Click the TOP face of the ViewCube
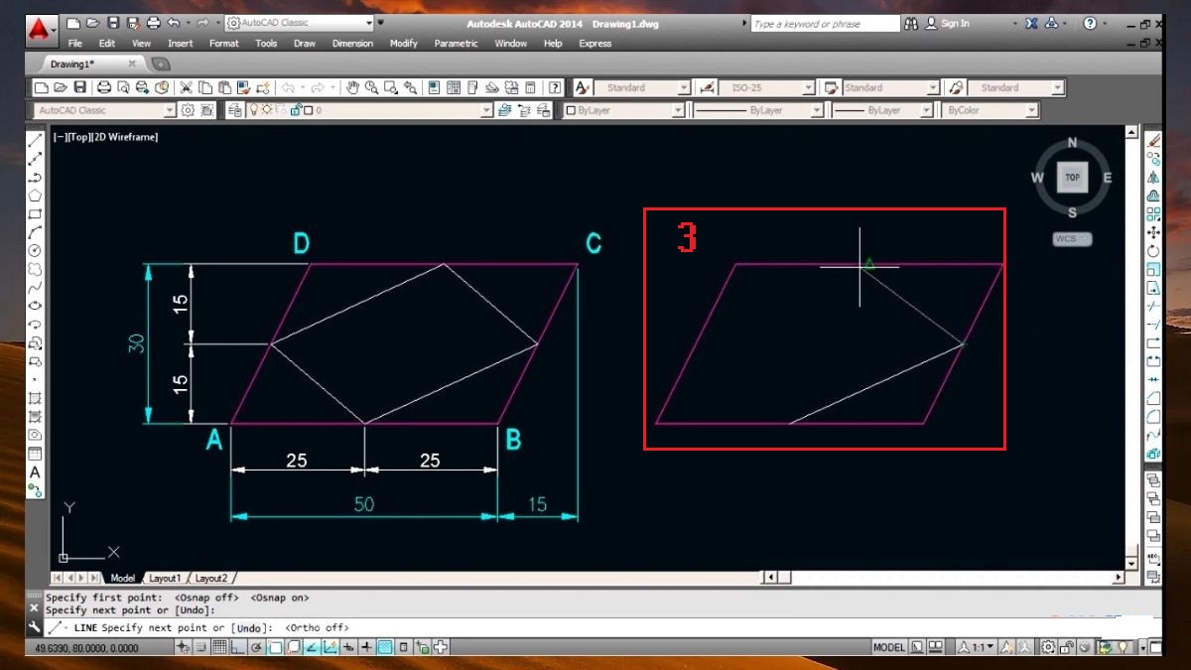This screenshot has width=1191, height=670. click(x=1072, y=178)
